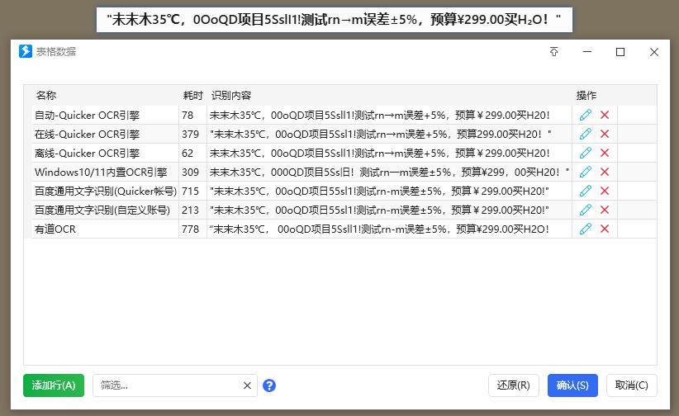679x416 pixels.
Task: Clear the 筛选 filter box with its X
Action: 247,385
